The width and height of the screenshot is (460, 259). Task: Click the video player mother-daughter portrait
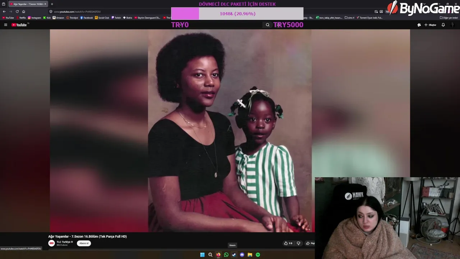230,131
